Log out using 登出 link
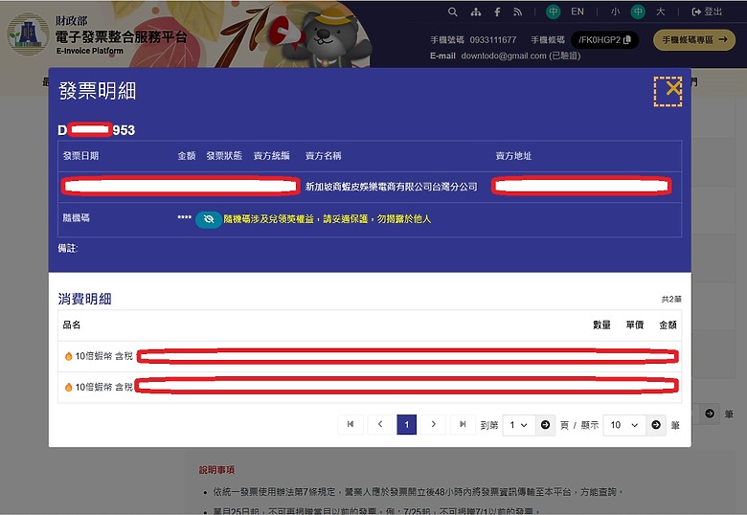Viewport: 747px width, 515px height. coord(707,11)
